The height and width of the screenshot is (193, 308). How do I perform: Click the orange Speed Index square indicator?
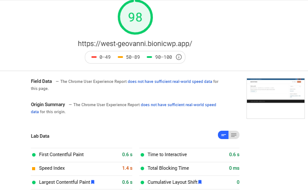pos(33,168)
